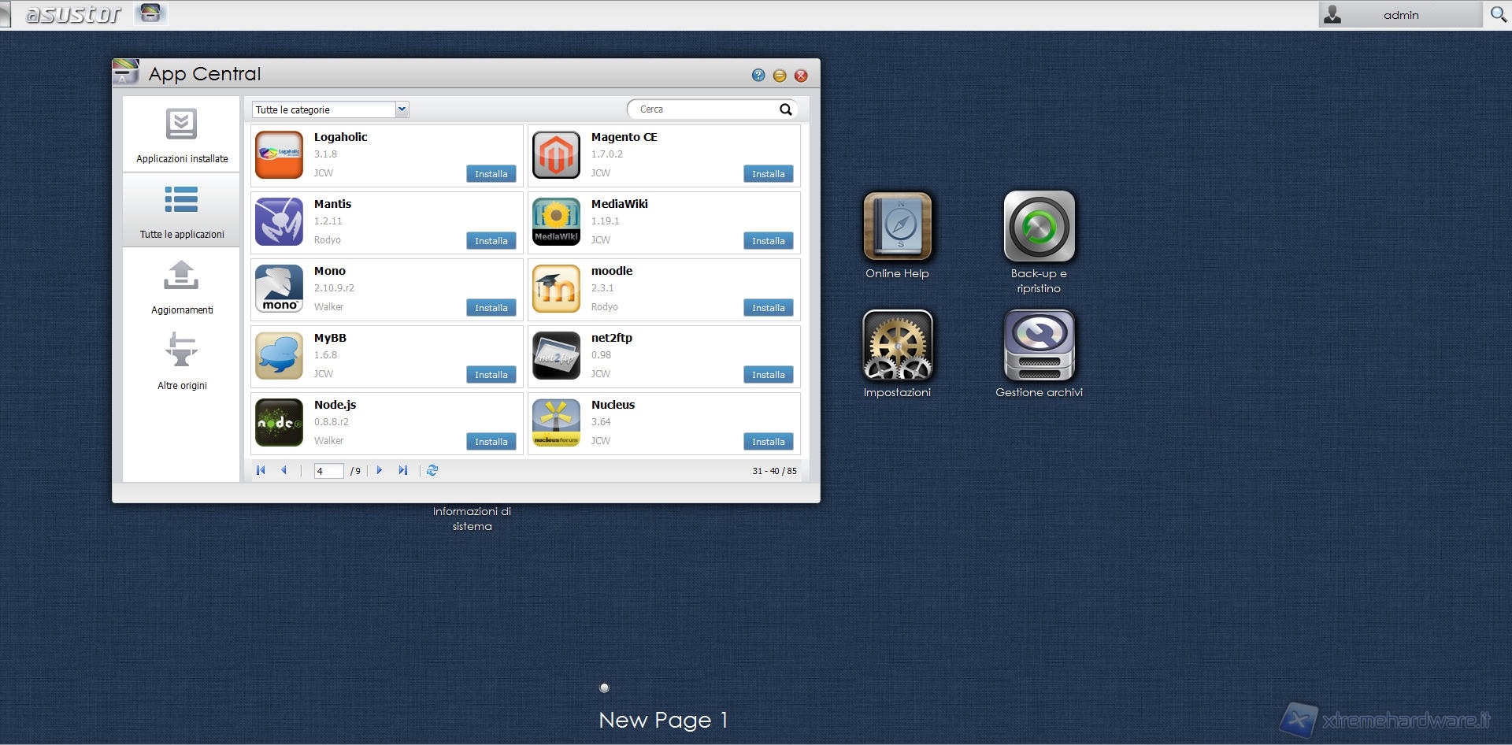Viewport: 1512px width, 745px height.
Task: Click the refresh icon in pagination bar
Action: 432,470
